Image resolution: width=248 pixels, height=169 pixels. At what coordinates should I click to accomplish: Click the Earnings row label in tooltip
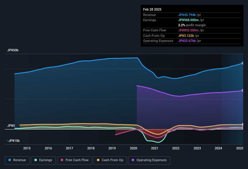150,20
